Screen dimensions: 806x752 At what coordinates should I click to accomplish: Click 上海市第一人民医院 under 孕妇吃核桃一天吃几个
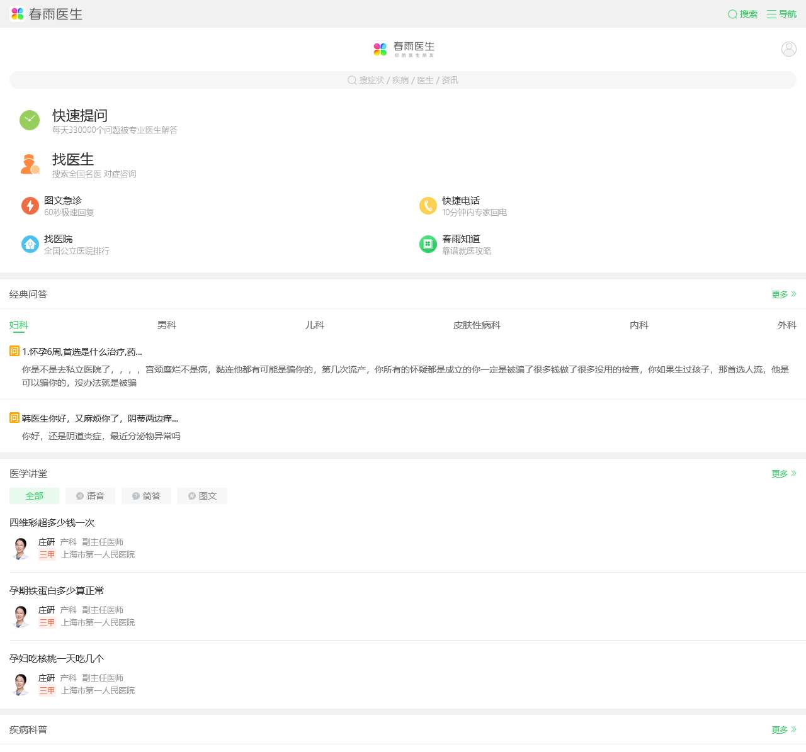(x=98, y=691)
